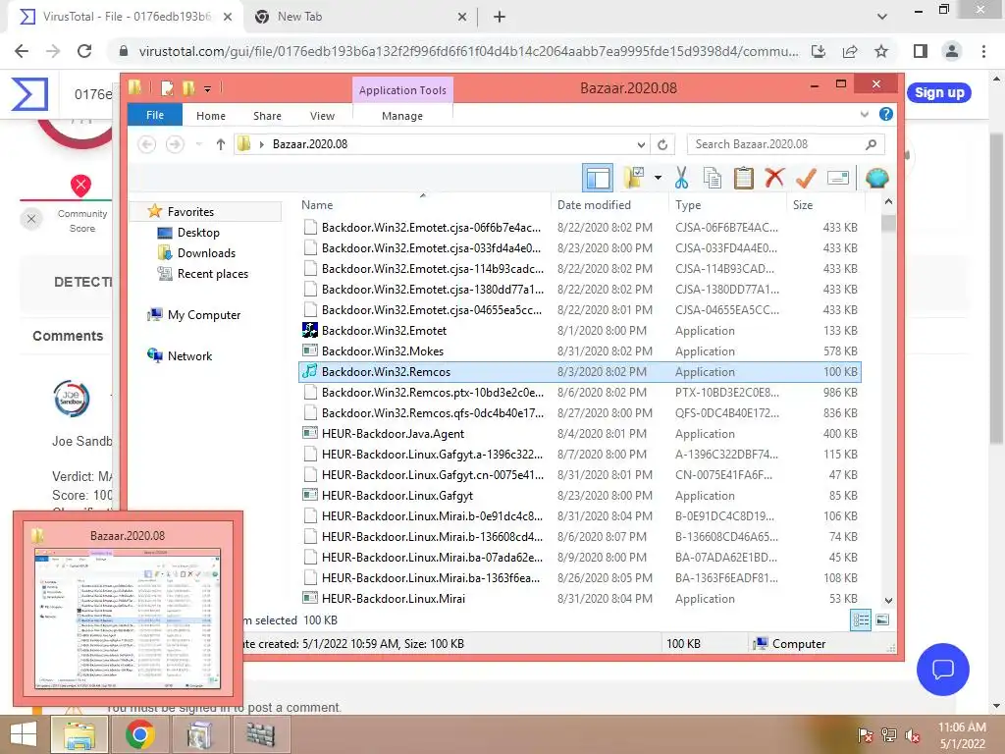
Task: Click the Explorer refresh button
Action: coord(662,144)
